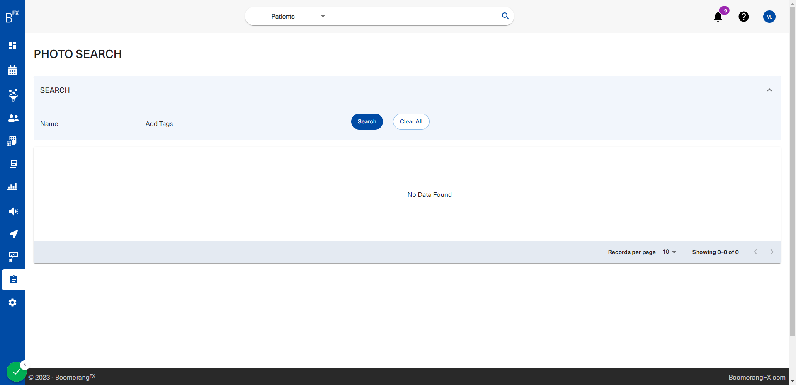
Task: Open the Records per page dropdown
Action: (669, 252)
